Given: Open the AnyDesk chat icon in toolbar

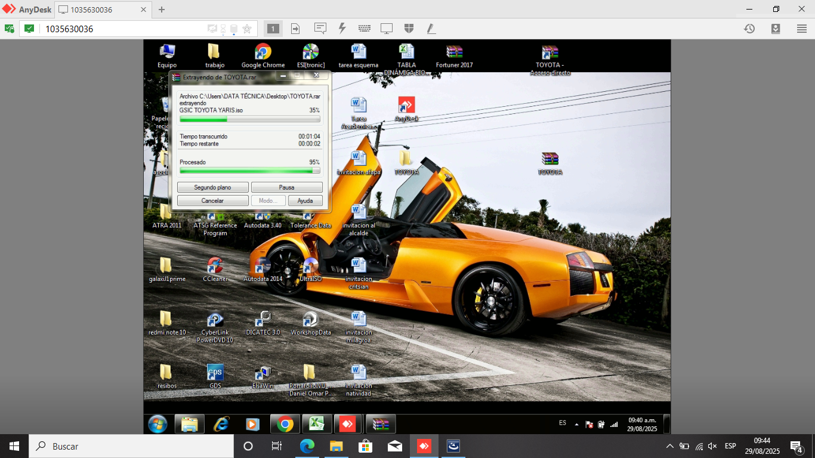Looking at the screenshot, I should pos(320,28).
